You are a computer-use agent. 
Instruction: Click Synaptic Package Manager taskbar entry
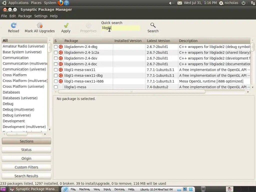[34, 189]
